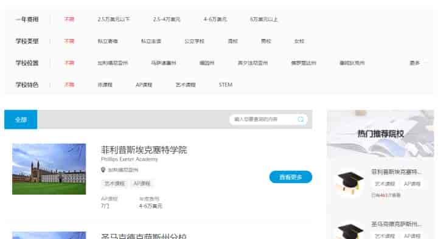Click the 7门 AP course count
This screenshot has height=239, width=438.
[105, 206]
